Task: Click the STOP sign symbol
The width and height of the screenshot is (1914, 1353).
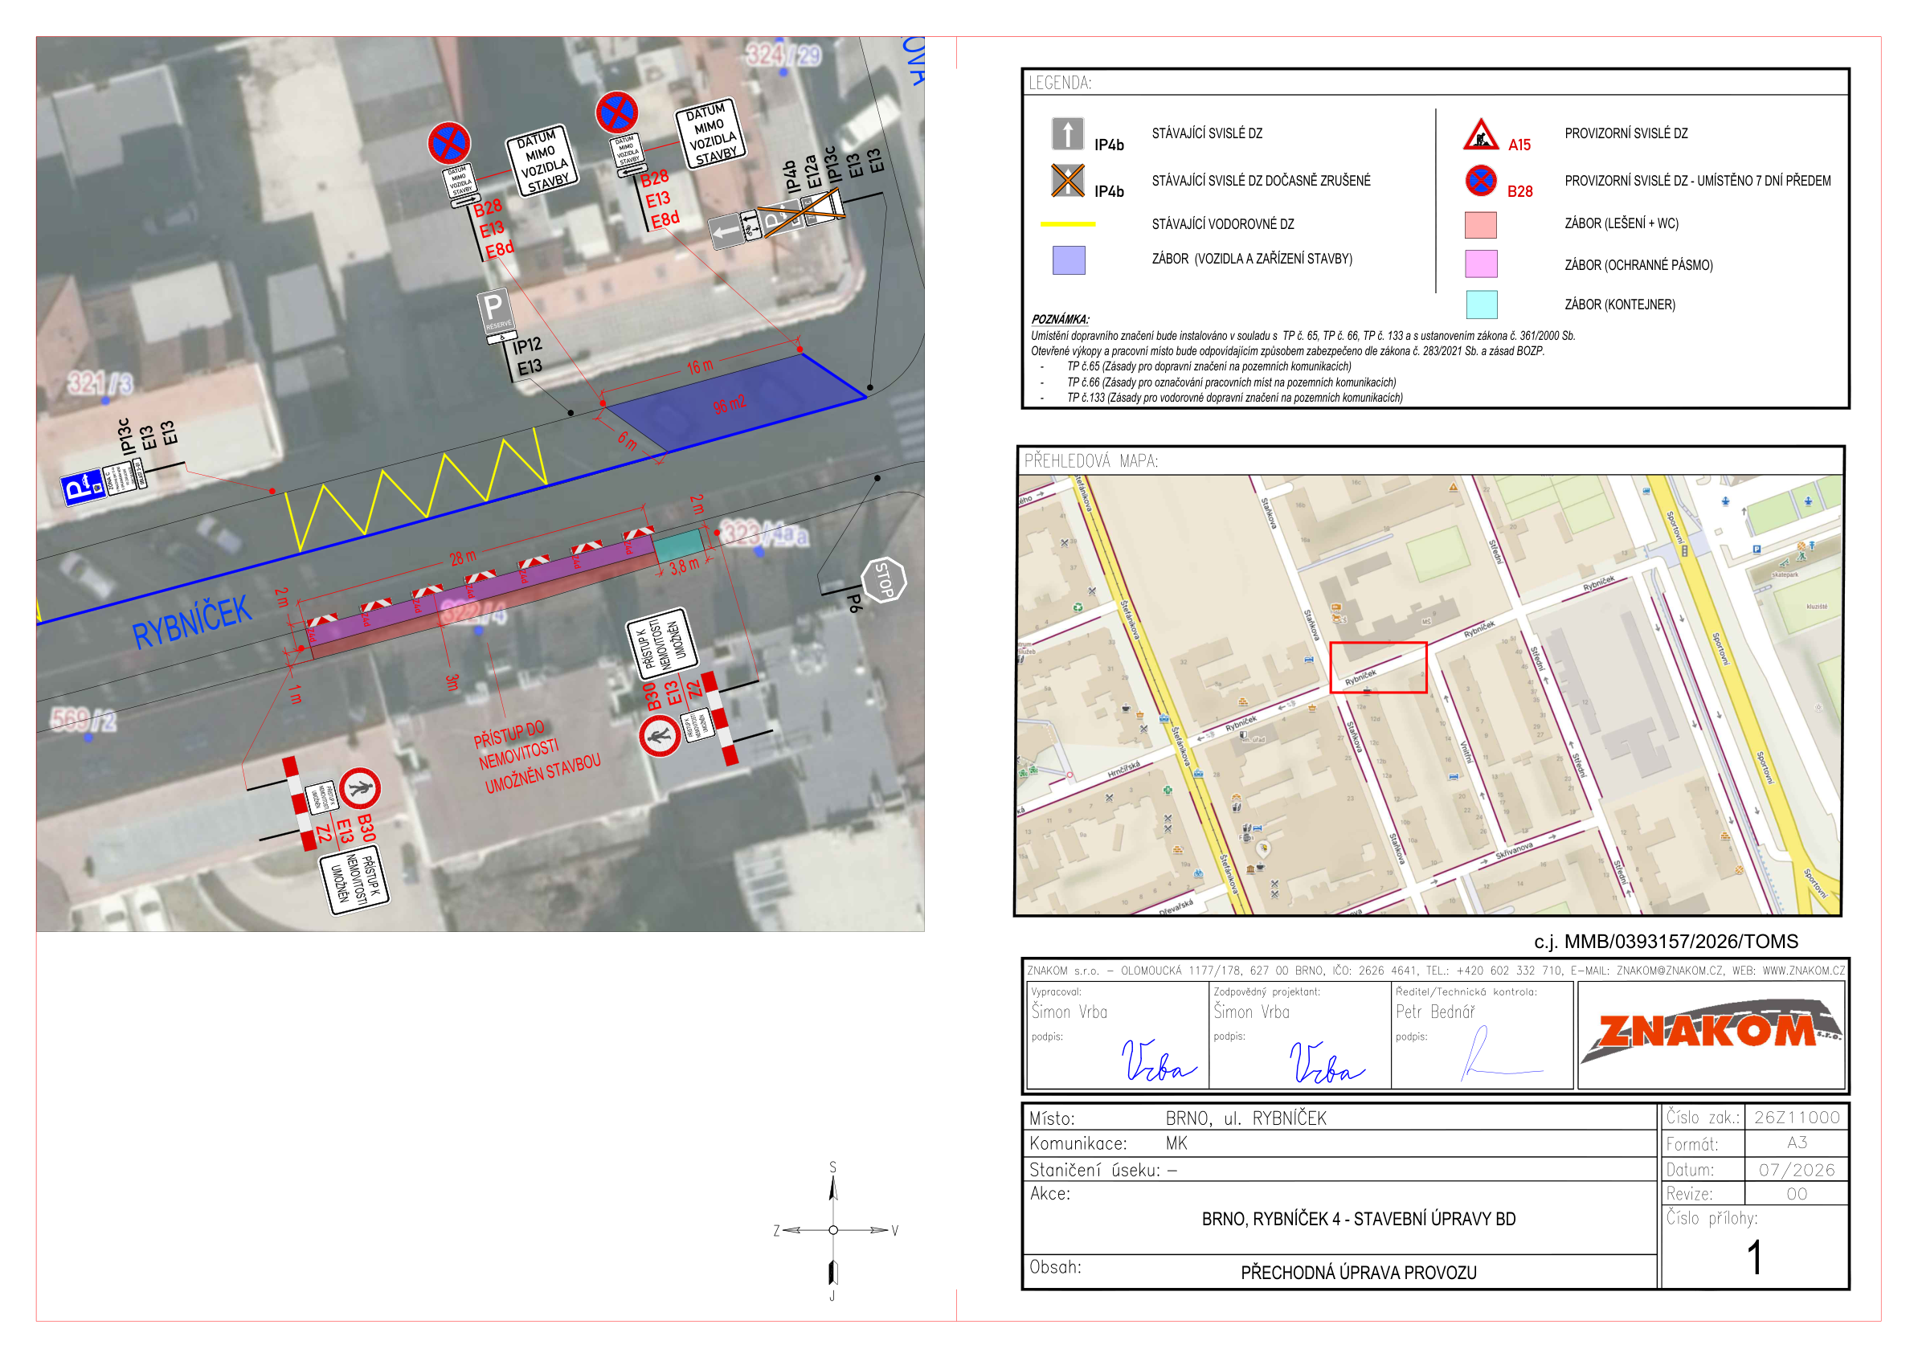Action: coord(884,579)
